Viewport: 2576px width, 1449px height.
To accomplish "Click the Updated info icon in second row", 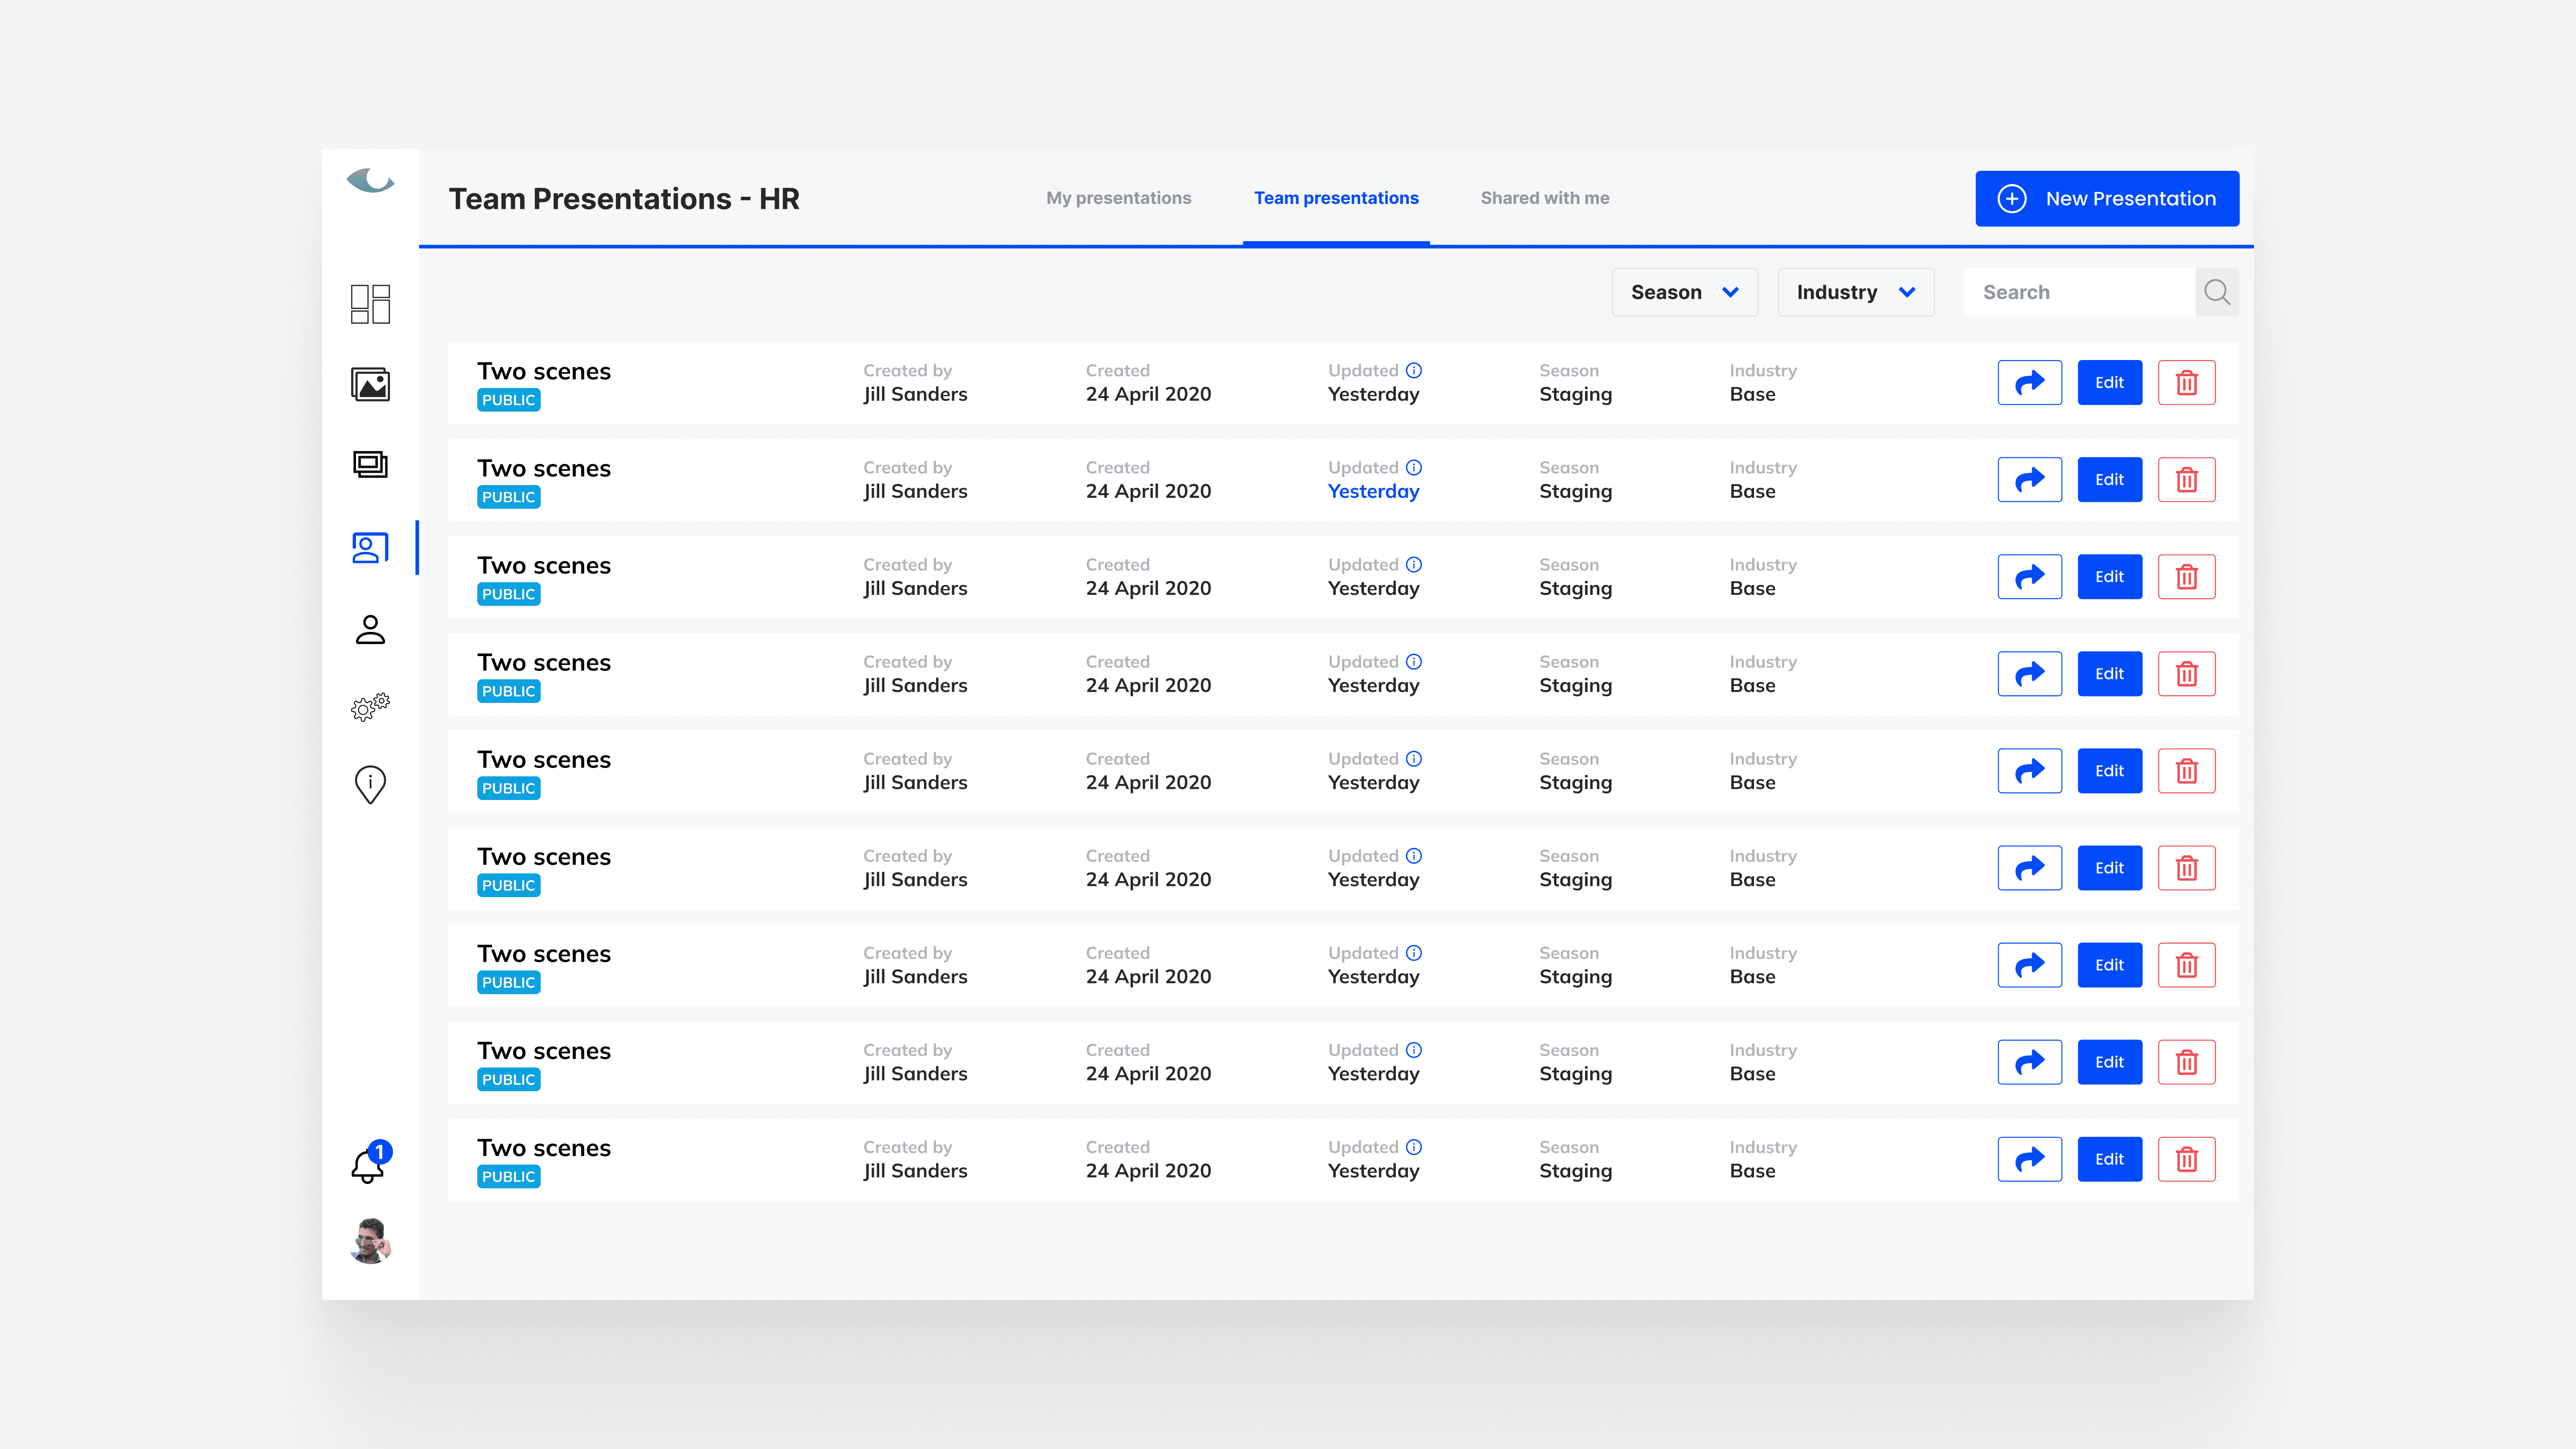I will tap(1414, 467).
